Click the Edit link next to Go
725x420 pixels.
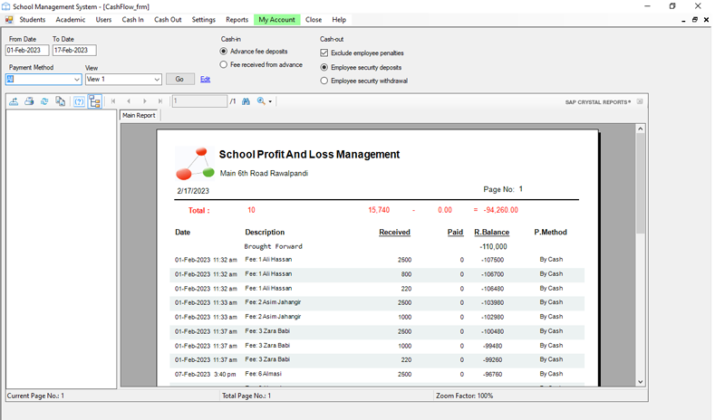206,80
